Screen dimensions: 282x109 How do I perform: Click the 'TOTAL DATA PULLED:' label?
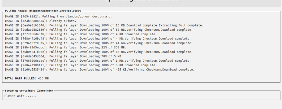click(x=21, y=79)
